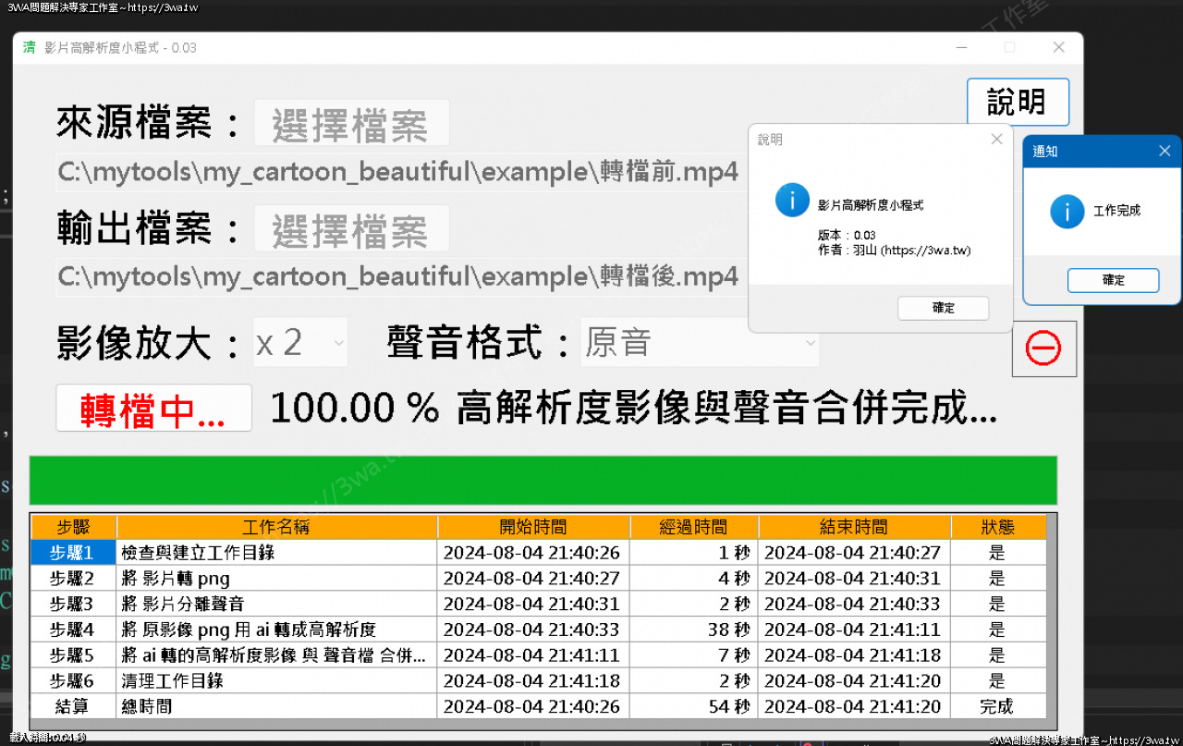
Task: Click the red 轉檔中... status label
Action: tap(153, 408)
